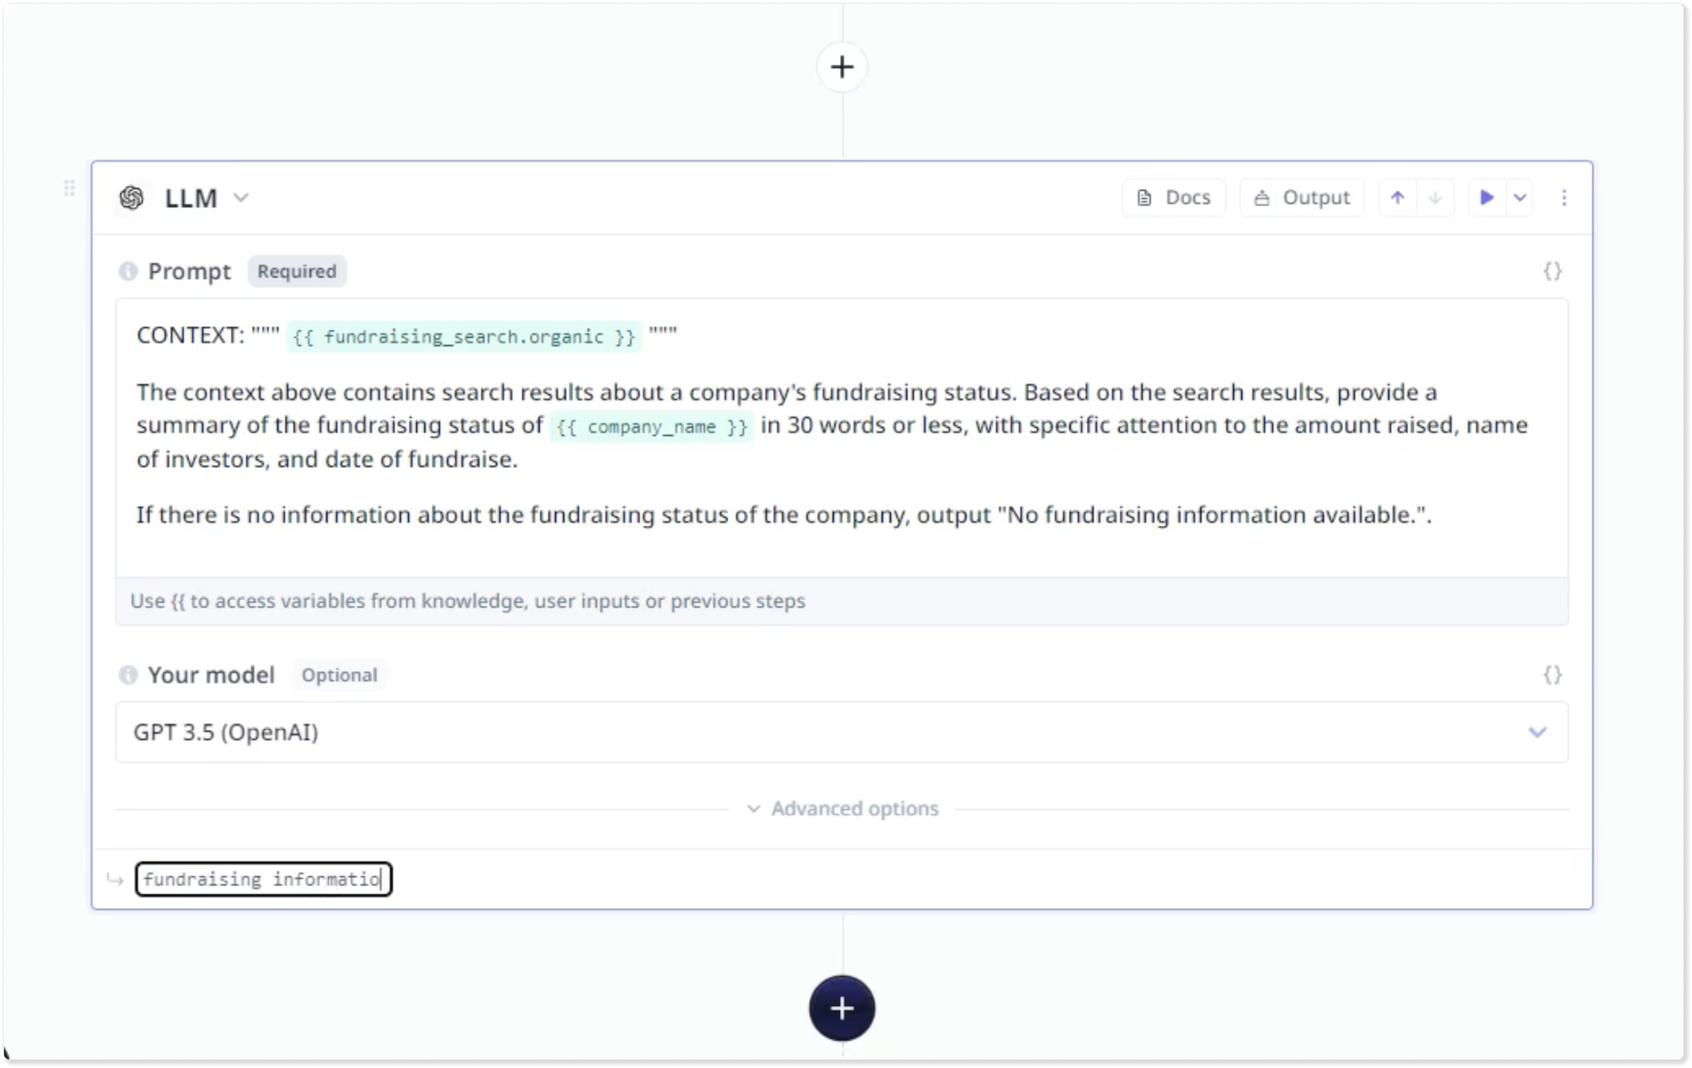Grab the drag handle beside the LLM step
This screenshot has width=1692, height=1068.
point(69,188)
